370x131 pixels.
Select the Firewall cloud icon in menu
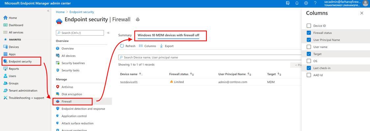(x=58, y=102)
